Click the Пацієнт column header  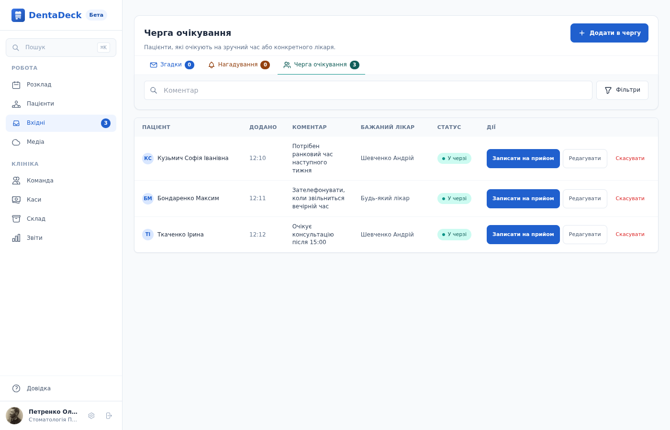(156, 127)
